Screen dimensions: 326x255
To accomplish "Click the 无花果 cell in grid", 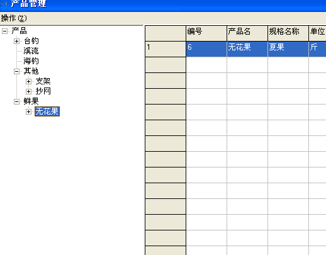I will pos(247,49).
